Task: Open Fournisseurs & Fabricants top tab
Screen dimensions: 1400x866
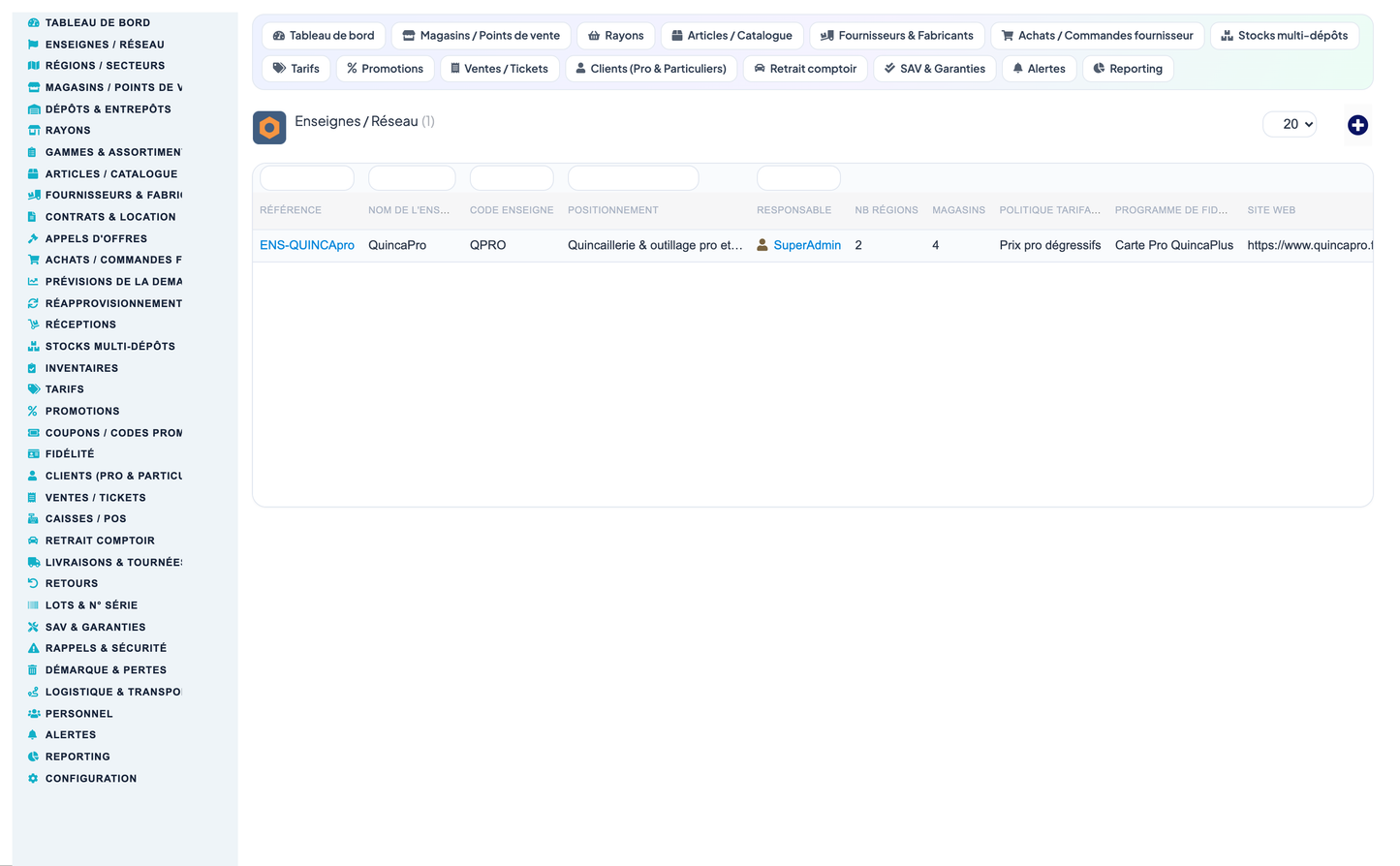Action: (897, 36)
